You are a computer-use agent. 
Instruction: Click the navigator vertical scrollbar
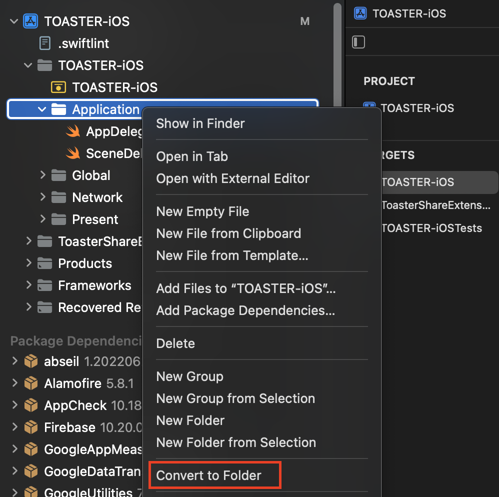337,54
